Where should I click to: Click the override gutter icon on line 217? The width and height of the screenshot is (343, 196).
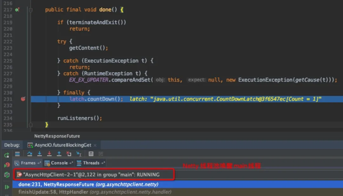click(17, 10)
